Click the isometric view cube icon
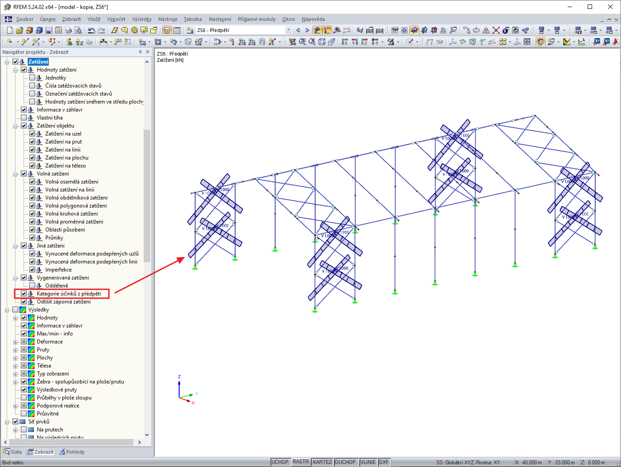This screenshot has height=467, width=621. 321,42
